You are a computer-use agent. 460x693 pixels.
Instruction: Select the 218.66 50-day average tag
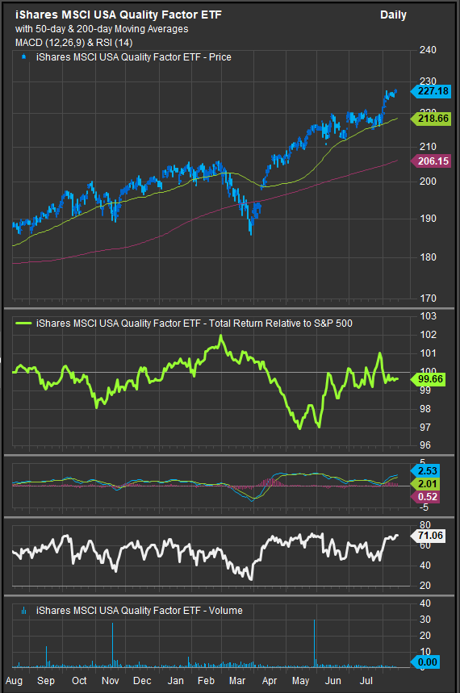point(431,119)
